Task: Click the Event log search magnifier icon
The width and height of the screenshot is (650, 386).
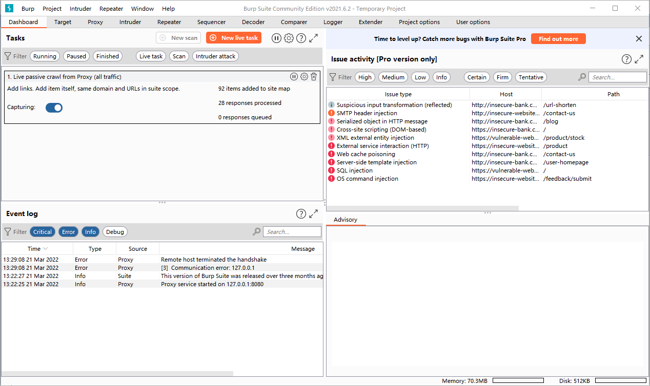Action: point(257,232)
